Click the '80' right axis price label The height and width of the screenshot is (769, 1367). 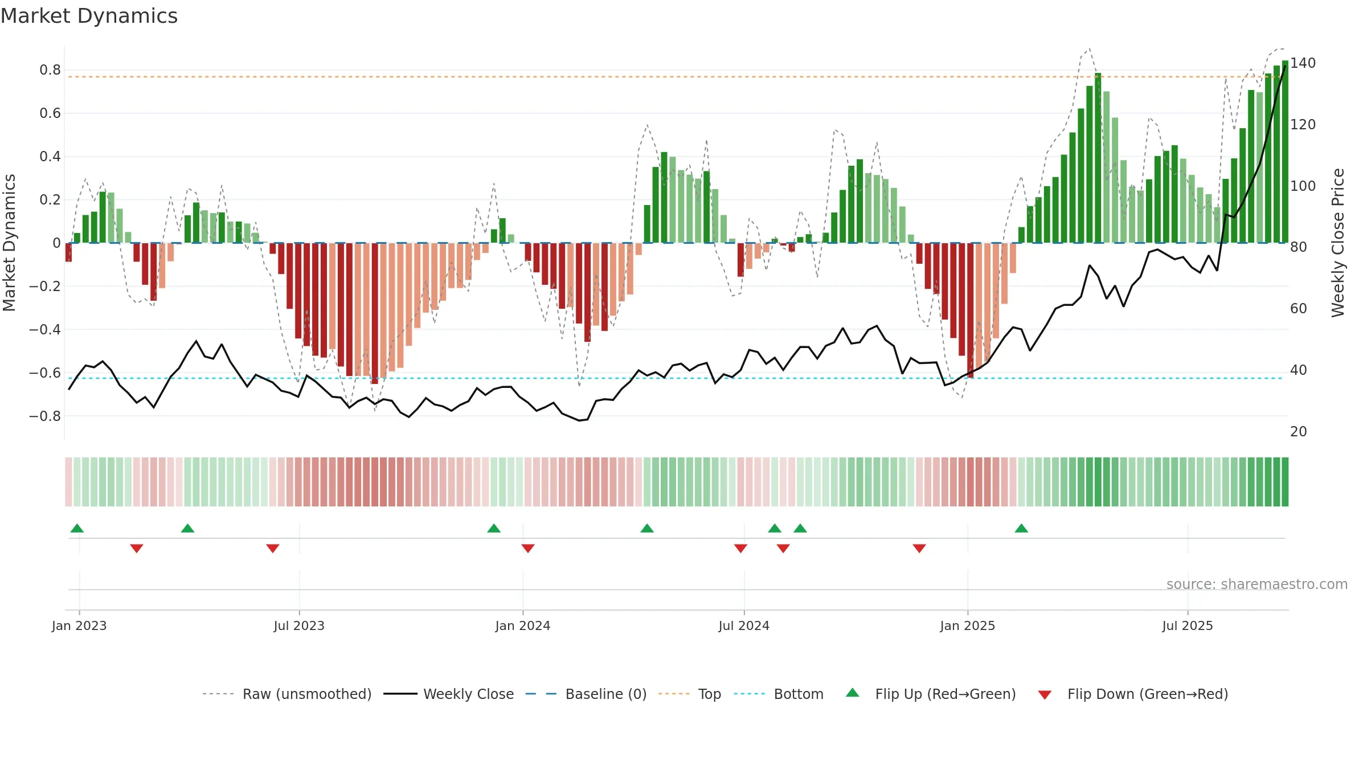(1299, 247)
